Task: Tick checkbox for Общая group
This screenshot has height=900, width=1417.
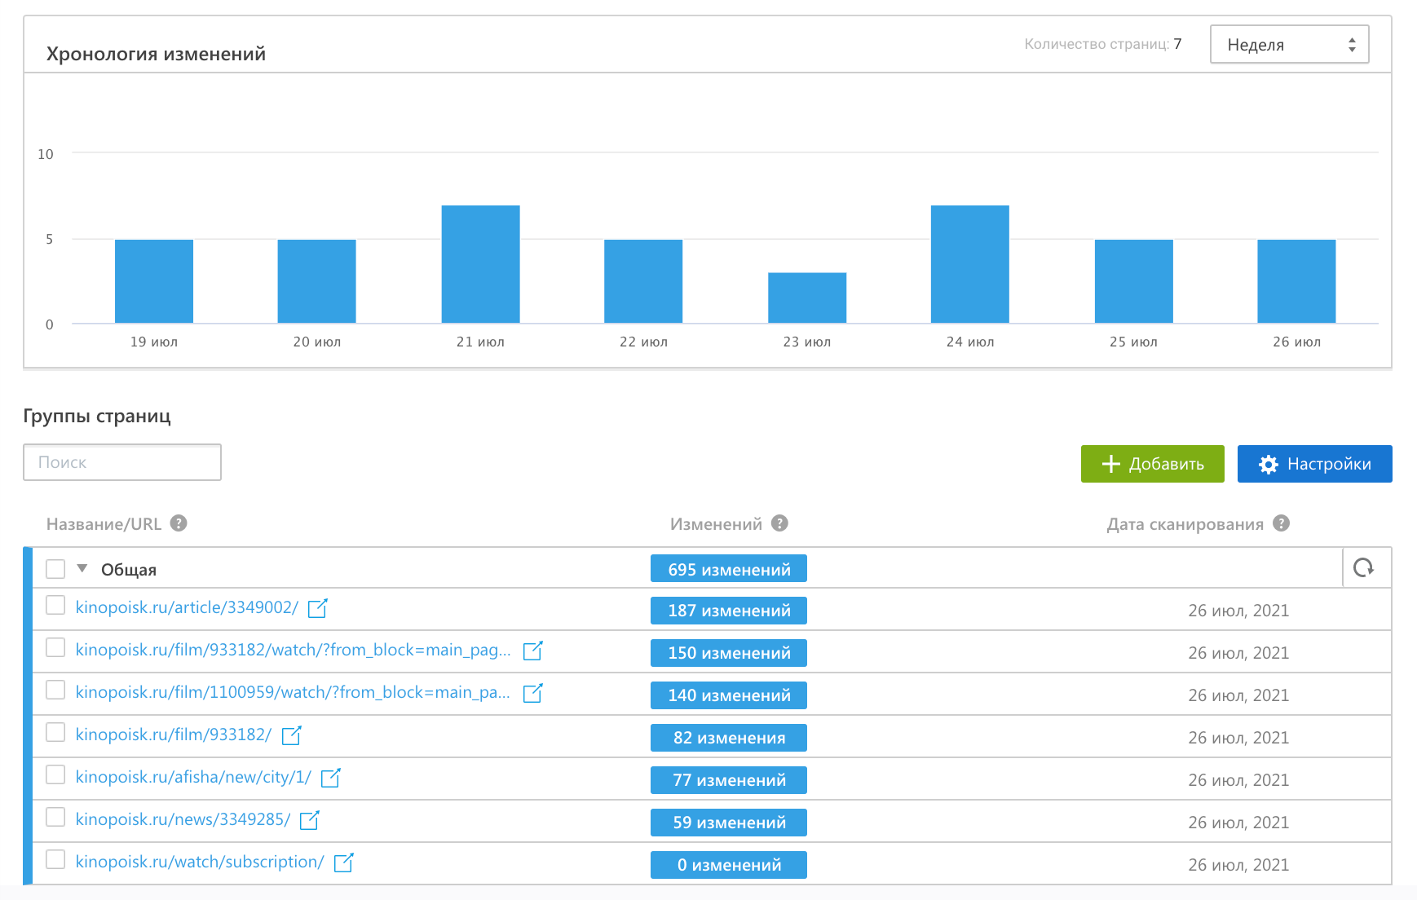Action: 55,569
